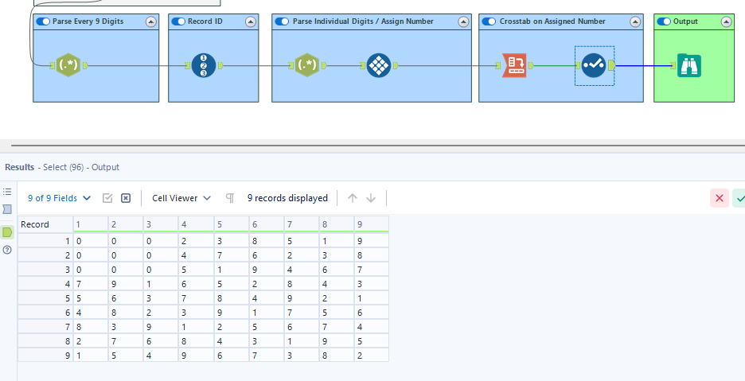The image size is (745, 381).
Task: Select the RegEx tool in Parse Every 9 Digits
Action: [68, 65]
